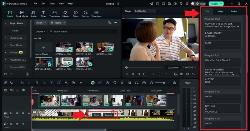The width and height of the screenshot is (250, 131).
Task: Zoom out the timeline with minus button
Action: (152, 83)
